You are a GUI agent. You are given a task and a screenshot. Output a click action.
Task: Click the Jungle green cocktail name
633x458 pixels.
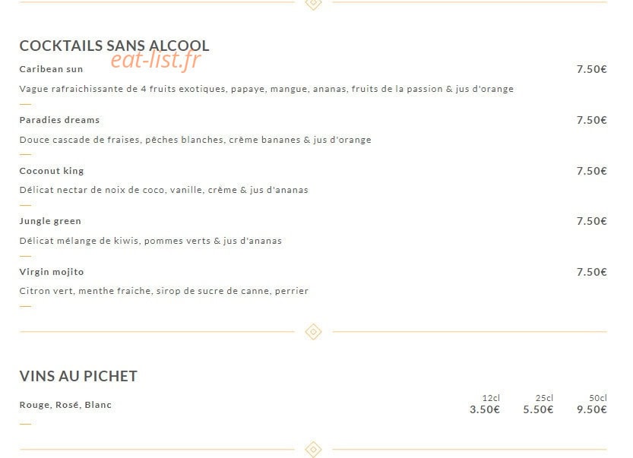click(50, 221)
